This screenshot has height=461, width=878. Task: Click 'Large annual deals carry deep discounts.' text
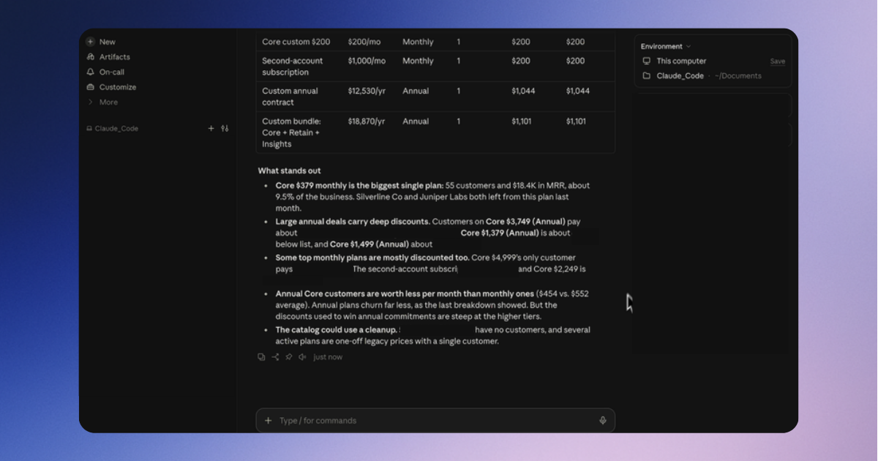(353, 221)
